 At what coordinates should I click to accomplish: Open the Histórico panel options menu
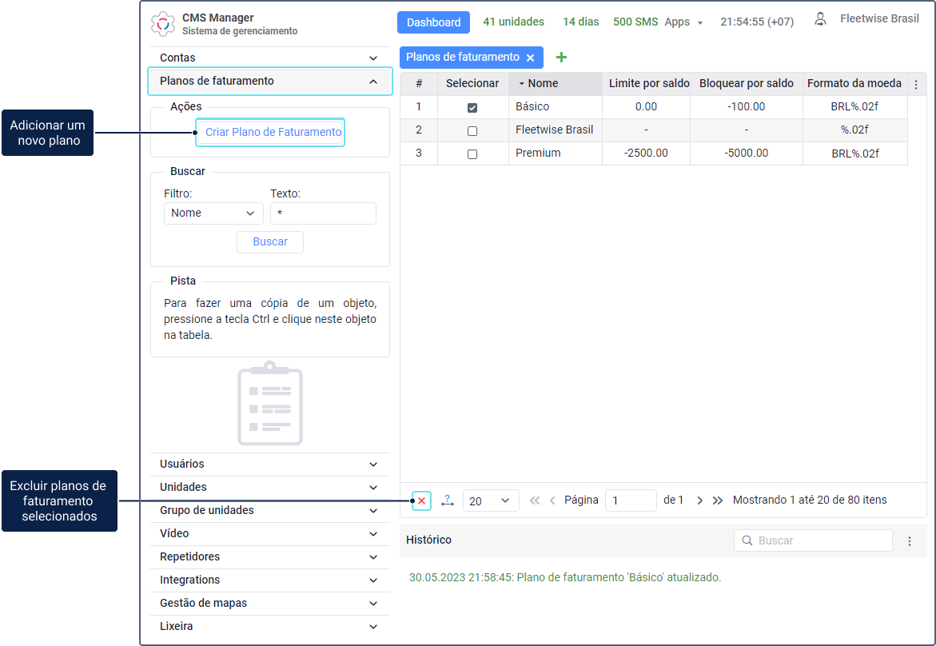pos(909,541)
